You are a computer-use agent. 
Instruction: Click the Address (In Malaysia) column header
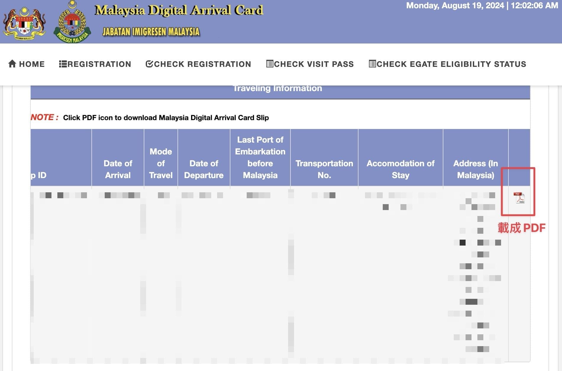475,169
